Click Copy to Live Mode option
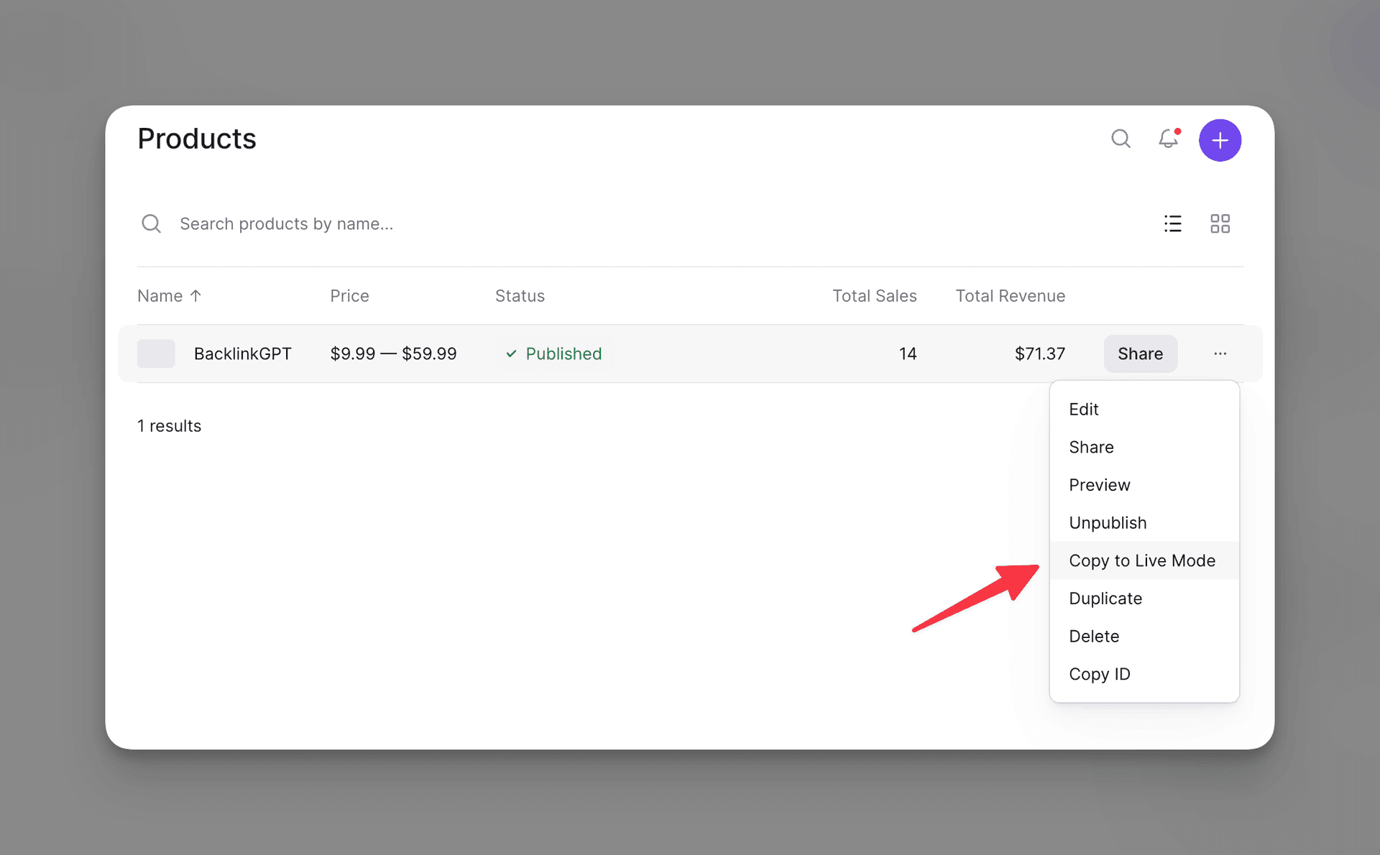This screenshot has width=1380, height=855. (x=1141, y=560)
